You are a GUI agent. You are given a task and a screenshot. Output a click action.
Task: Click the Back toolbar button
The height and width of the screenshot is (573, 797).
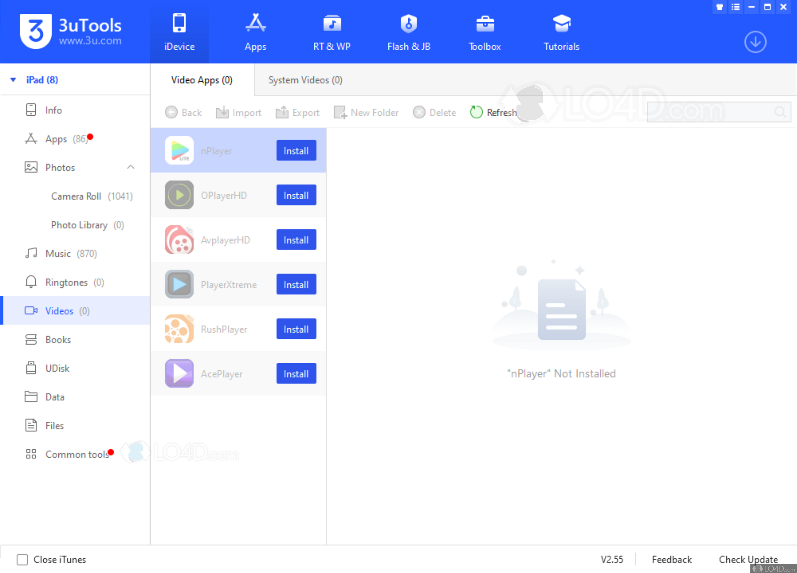click(x=183, y=112)
